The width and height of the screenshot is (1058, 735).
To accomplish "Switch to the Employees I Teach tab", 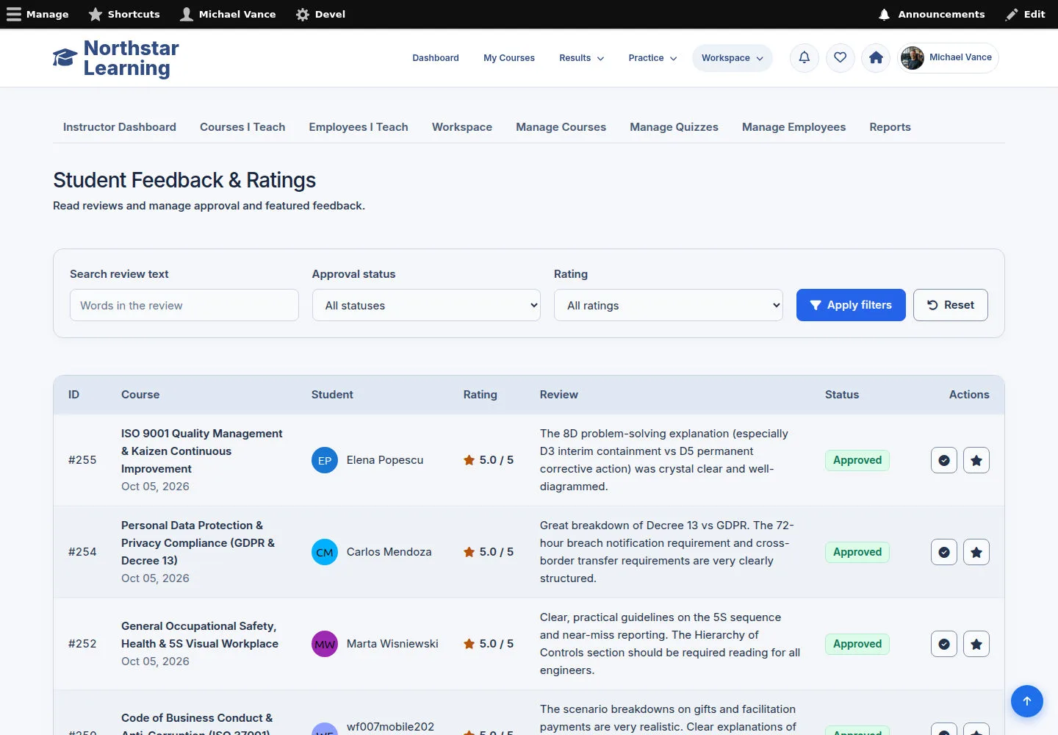I will coord(359,127).
